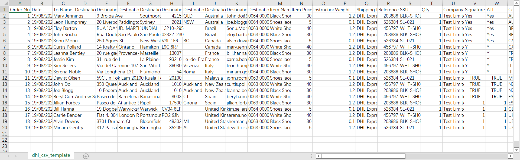Click the previous sheet navigation arrow
This screenshot has height=160, width=520.
click(x=8, y=156)
